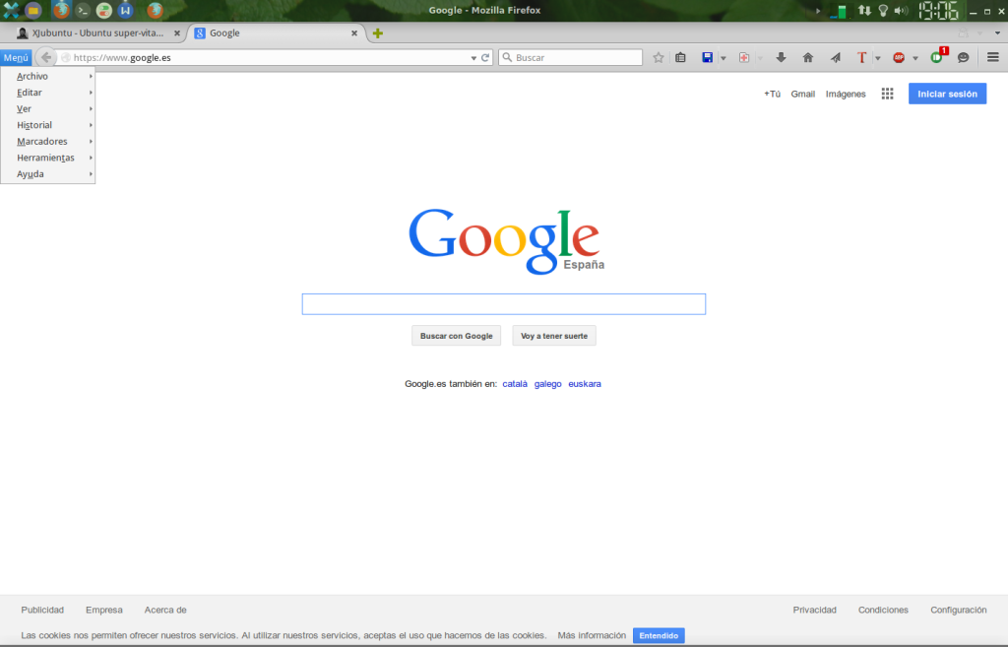Switch to the XJubuntu - Ubuntu super-vita tab

point(96,33)
